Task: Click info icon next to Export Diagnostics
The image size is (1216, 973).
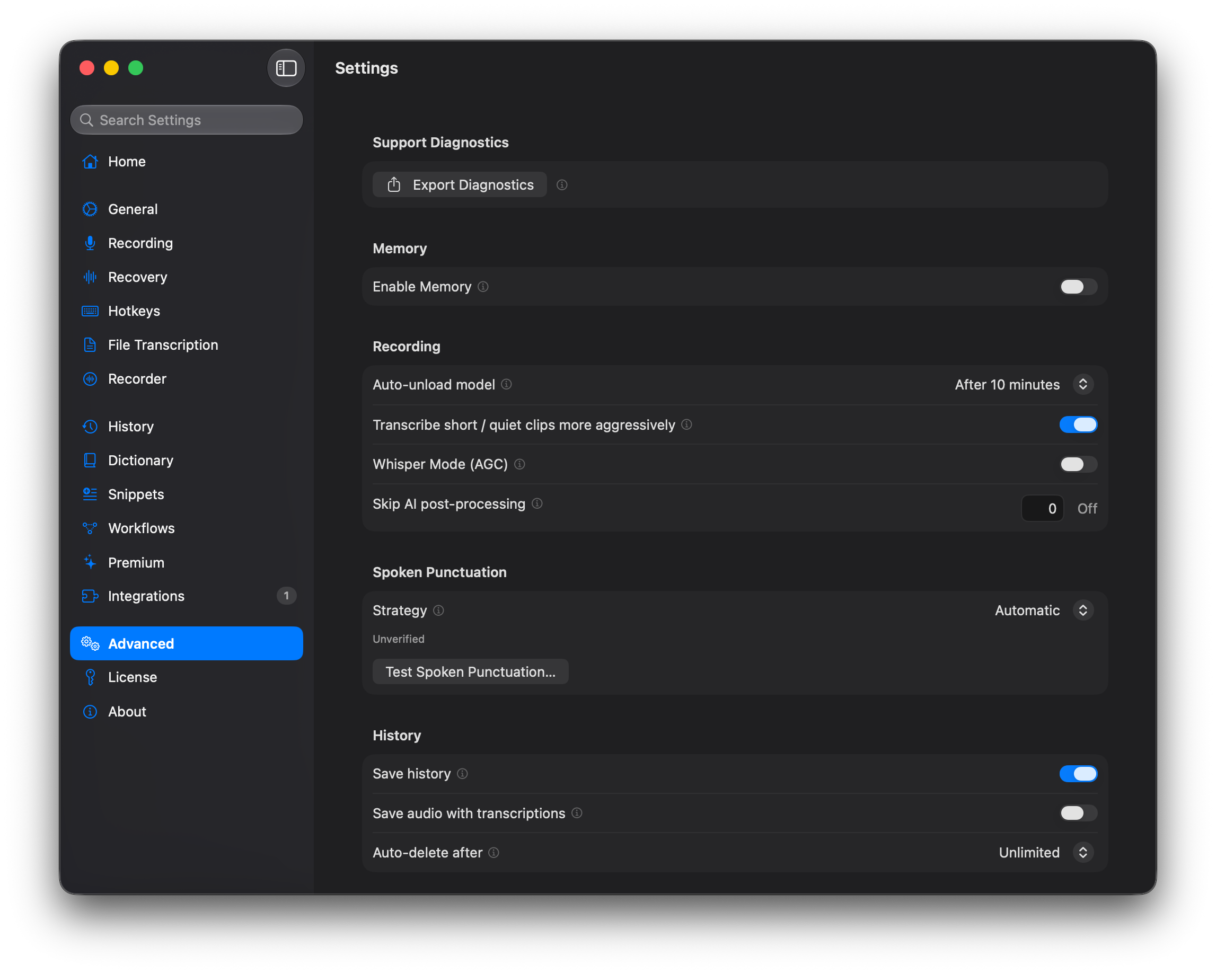Action: pyautogui.click(x=562, y=185)
